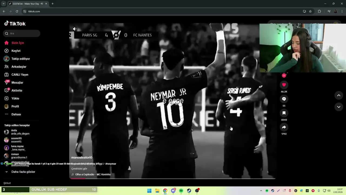The image size is (346, 195).
Task: Go to previous video with up chevron
Action: 339,95
